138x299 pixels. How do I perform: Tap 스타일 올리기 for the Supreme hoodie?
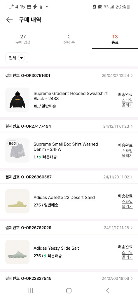pos(127,102)
